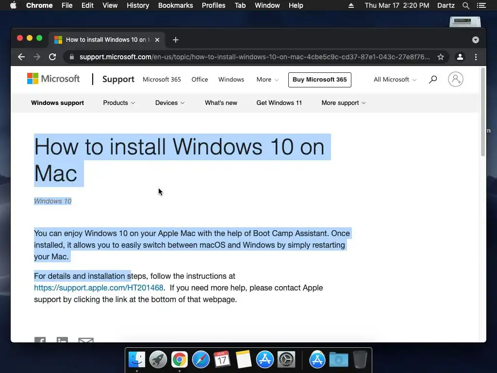497x373 pixels.
Task: Expand the All Microsoft dropdown
Action: [395, 80]
